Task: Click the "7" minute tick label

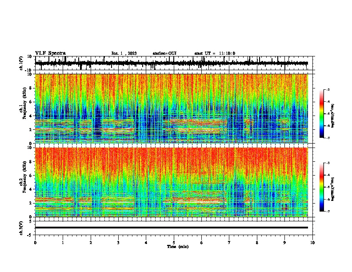Action: tap(229, 243)
